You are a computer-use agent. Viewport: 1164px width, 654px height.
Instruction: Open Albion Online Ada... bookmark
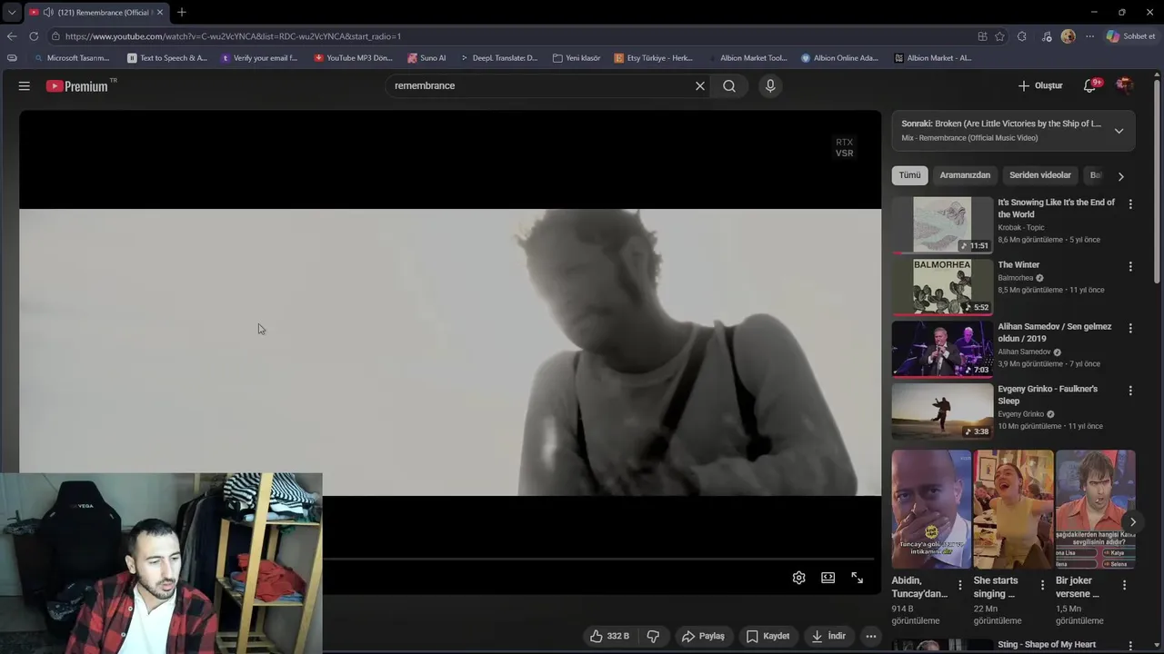839,58
